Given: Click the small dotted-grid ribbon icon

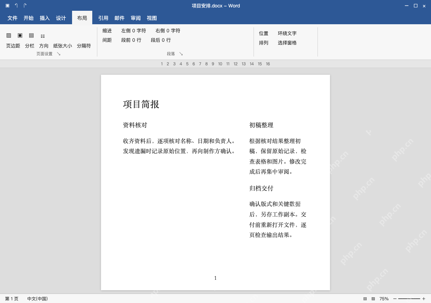Looking at the screenshot, I should click(43, 36).
